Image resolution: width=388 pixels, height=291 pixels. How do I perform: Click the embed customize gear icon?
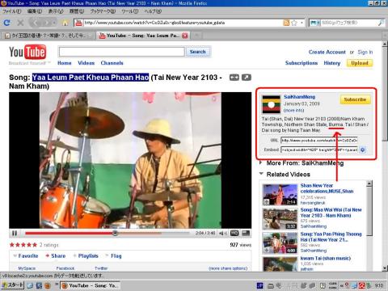point(363,150)
